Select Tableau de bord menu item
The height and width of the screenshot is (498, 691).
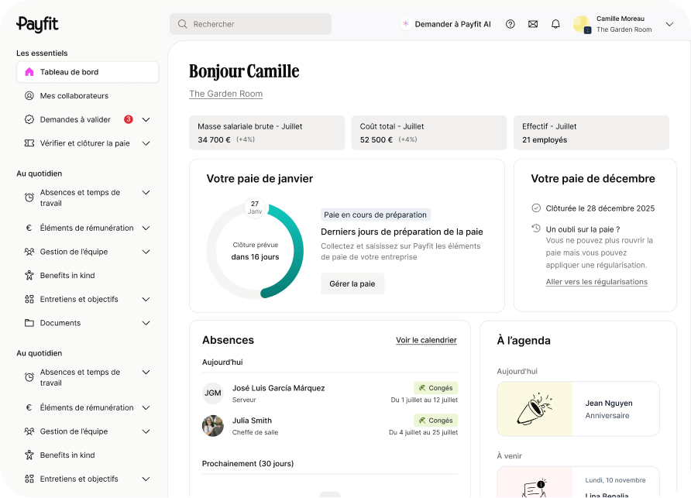(x=88, y=72)
